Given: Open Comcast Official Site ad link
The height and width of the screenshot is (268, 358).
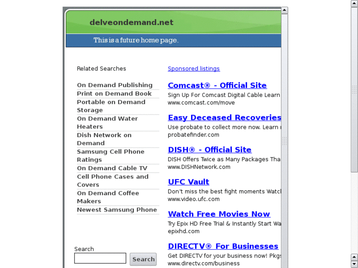Looking at the screenshot, I should pyautogui.click(x=217, y=85).
